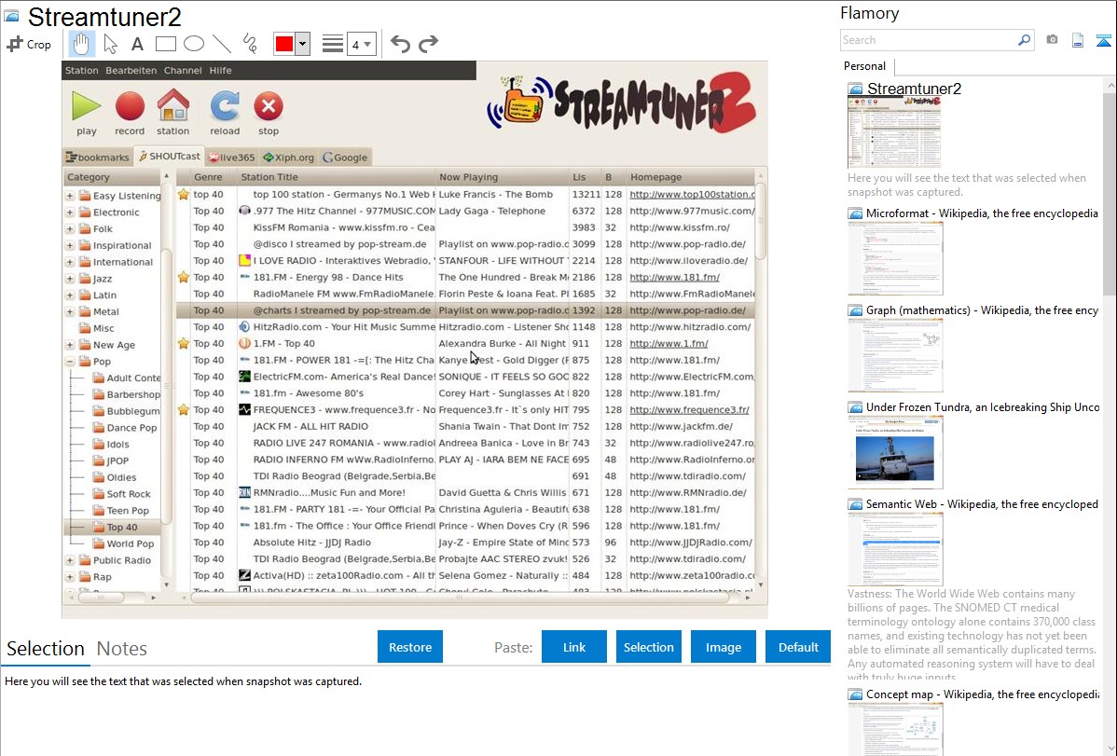Click the Streamtuner2 play button
The width and height of the screenshot is (1117, 756).
(x=86, y=114)
